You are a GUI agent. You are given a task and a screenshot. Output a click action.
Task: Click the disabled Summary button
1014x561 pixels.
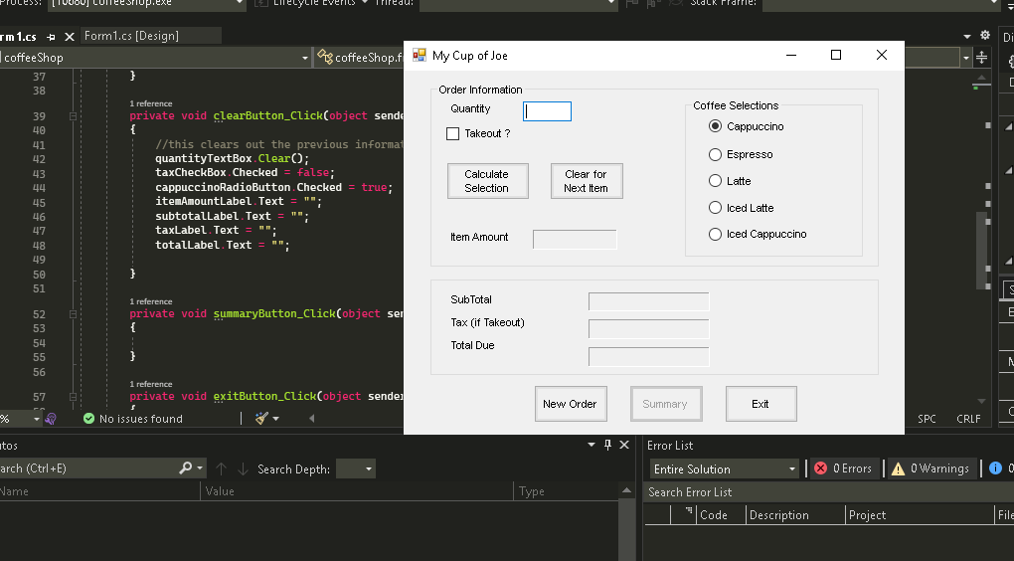pyautogui.click(x=665, y=404)
